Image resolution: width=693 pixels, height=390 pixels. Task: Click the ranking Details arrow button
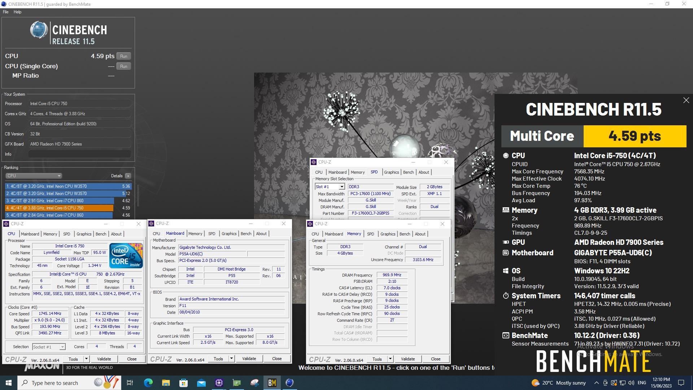128,176
